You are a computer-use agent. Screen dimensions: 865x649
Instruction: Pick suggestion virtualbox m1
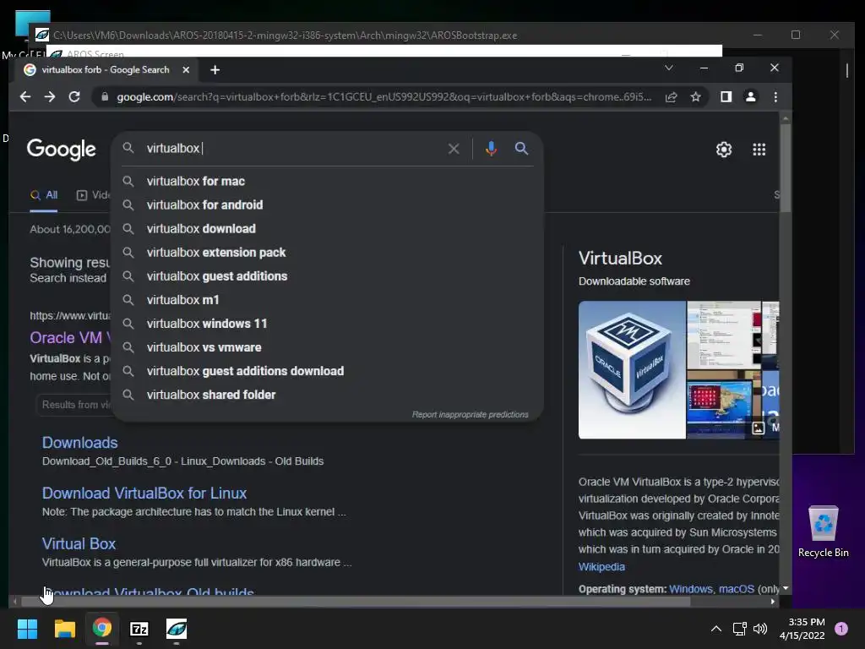point(327,300)
